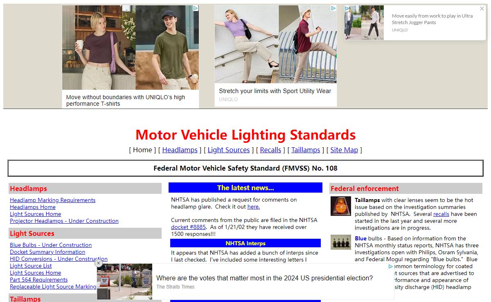Open the Jogger Pants ad thumbnail
Viewport: 491px width, 302px height.
tap(364, 22)
